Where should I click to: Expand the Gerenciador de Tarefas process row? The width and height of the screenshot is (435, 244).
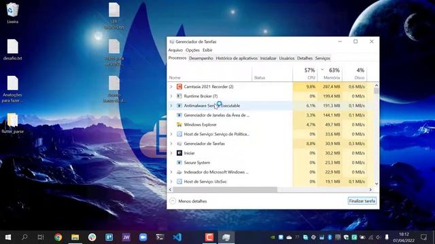(x=171, y=144)
